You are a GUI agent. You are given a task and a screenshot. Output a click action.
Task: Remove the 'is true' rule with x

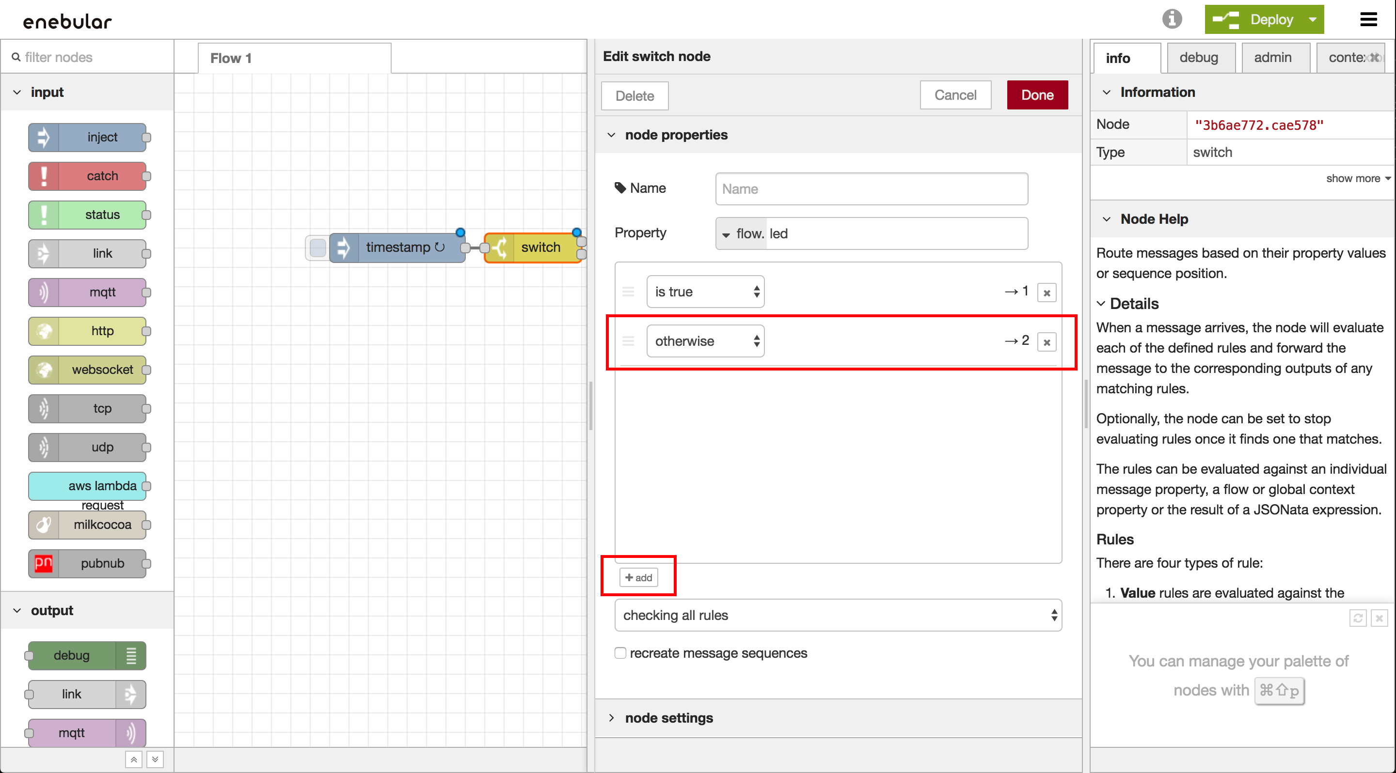1047,293
